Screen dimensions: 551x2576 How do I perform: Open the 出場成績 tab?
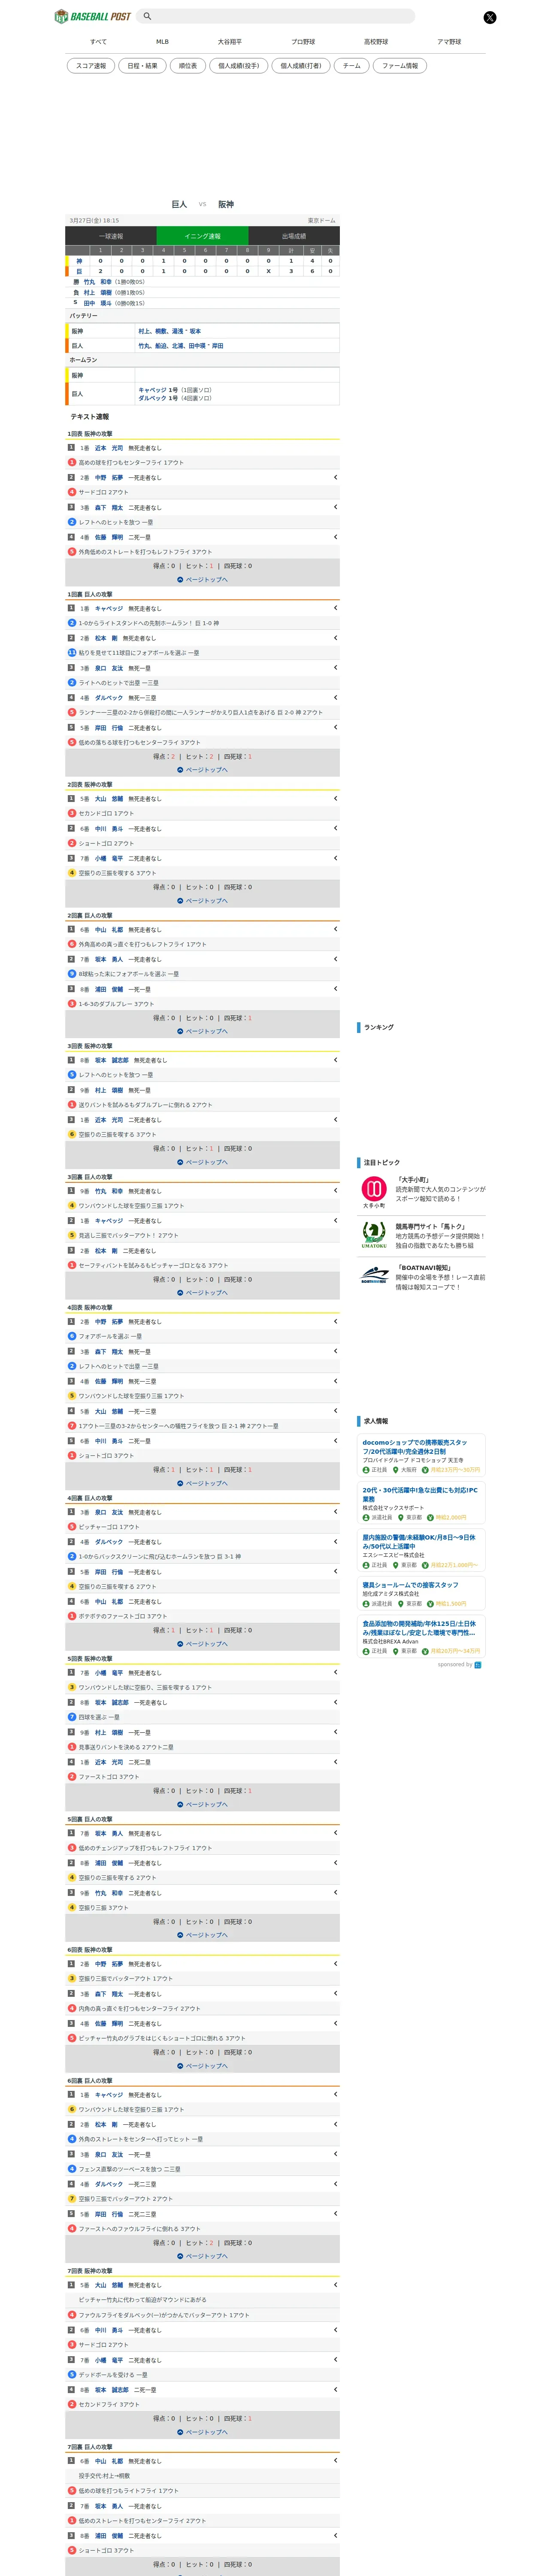294,236
